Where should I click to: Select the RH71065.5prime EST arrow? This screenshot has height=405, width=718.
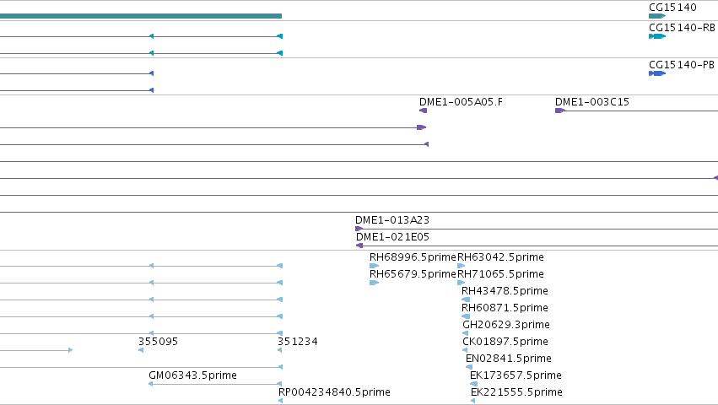click(x=462, y=283)
